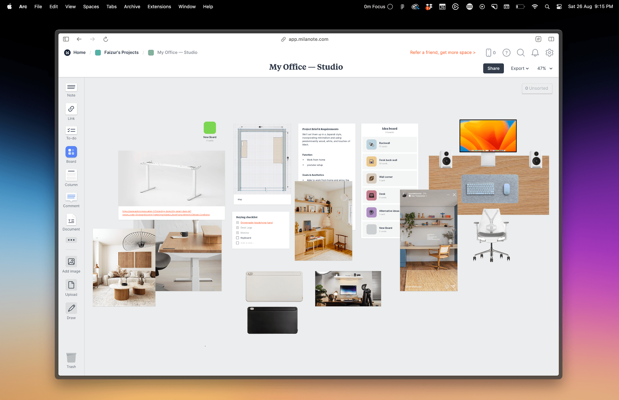Click Refer a friend, get more space link
This screenshot has height=400, width=619.
tap(443, 52)
